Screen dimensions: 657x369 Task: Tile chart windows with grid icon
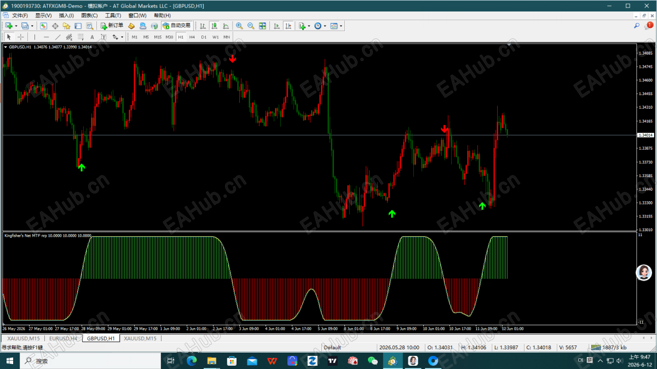tap(262, 26)
